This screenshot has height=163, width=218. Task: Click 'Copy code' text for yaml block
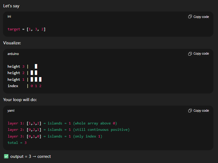pyautogui.click(x=201, y=111)
